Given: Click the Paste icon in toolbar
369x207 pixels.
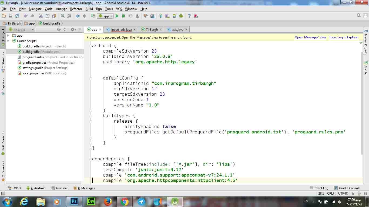Looking at the screenshot, I should click(54, 16).
